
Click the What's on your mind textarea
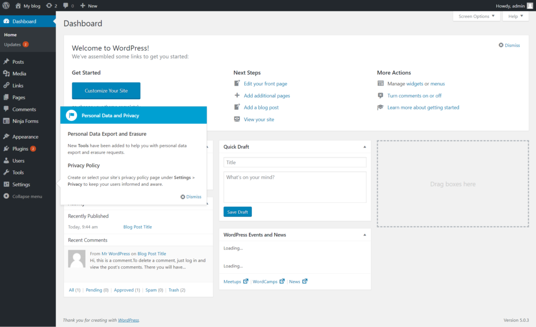pyautogui.click(x=295, y=187)
